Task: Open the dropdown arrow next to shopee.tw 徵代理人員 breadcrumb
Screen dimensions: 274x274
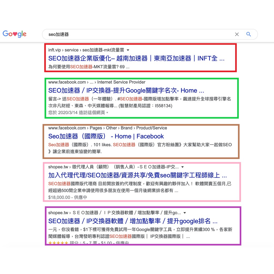Action: click(182, 167)
